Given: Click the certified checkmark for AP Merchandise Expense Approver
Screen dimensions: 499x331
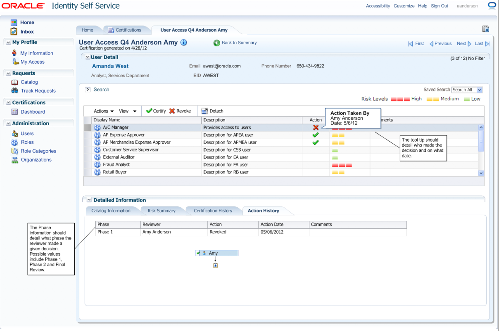Looking at the screenshot, I should [316, 143].
